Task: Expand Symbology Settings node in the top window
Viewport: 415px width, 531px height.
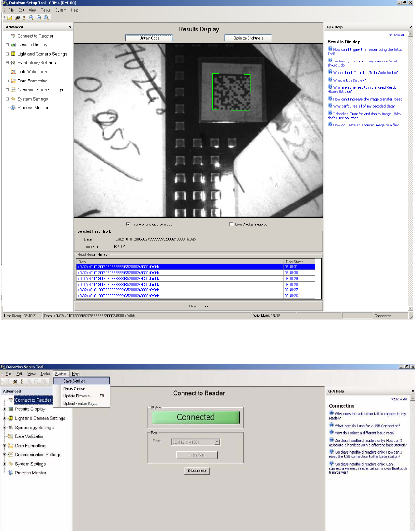Action: click(7, 62)
